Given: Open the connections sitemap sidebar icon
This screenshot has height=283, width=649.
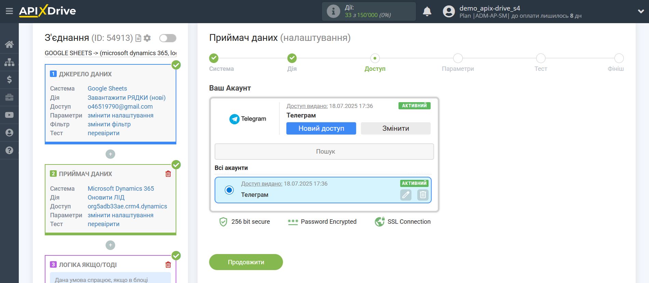Looking at the screenshot, I should [9, 62].
